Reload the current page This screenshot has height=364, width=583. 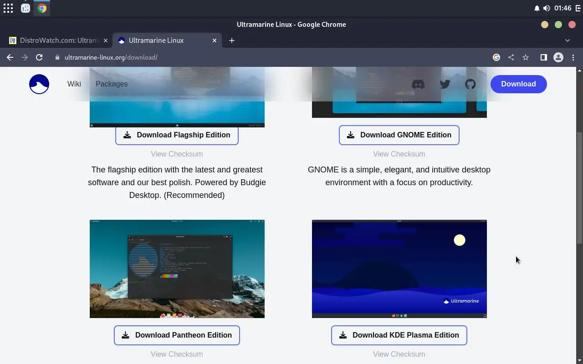39,57
